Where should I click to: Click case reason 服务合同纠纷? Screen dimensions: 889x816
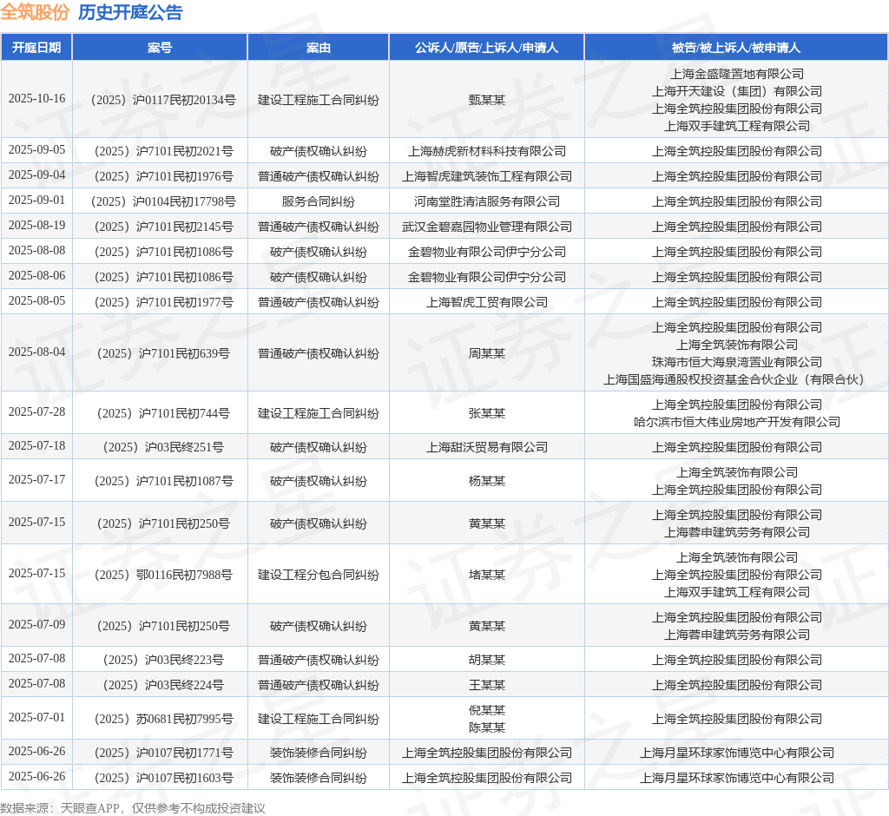318,201
